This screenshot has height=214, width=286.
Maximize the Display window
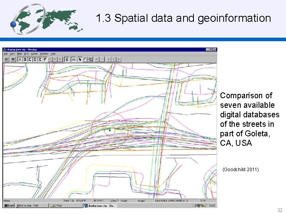[211, 50]
